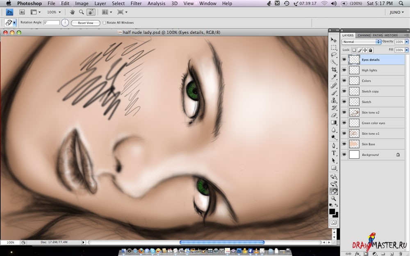
Task: Select the History Brush tool
Action: 334,107
